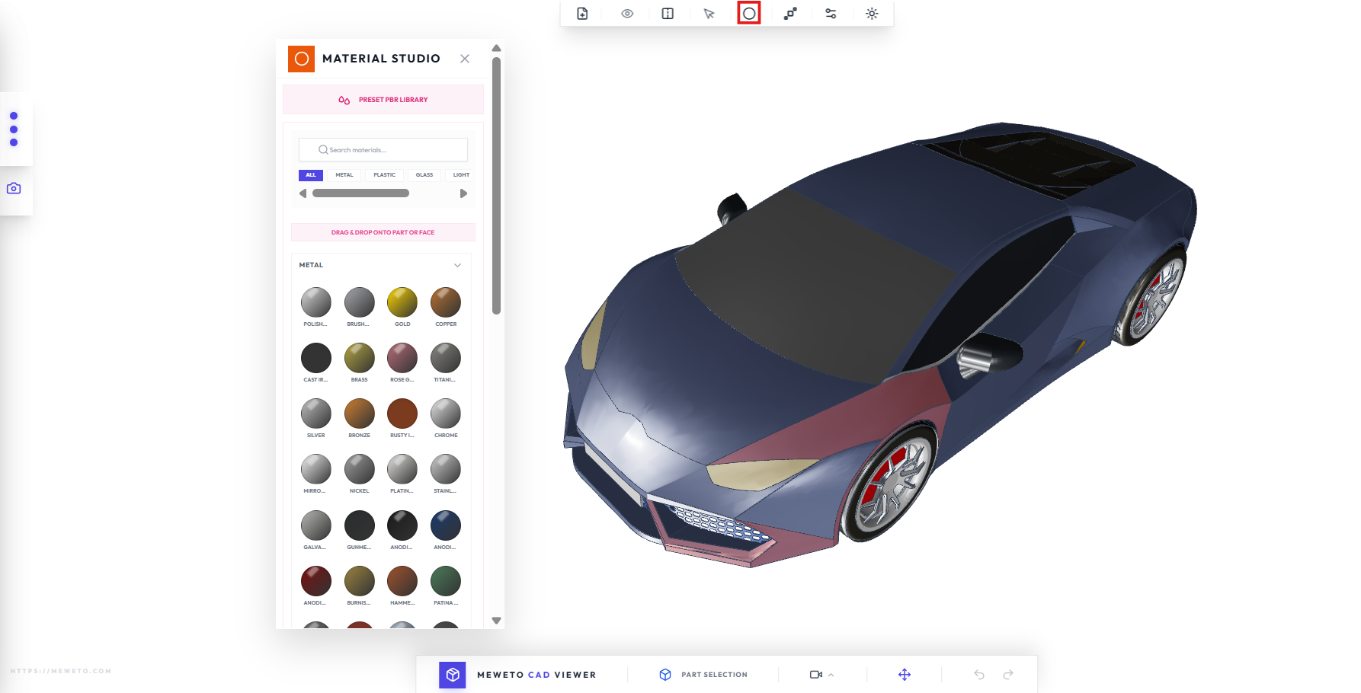1361x693 pixels.
Task: Take a screenshot with the camera icon
Action: [x=14, y=188]
